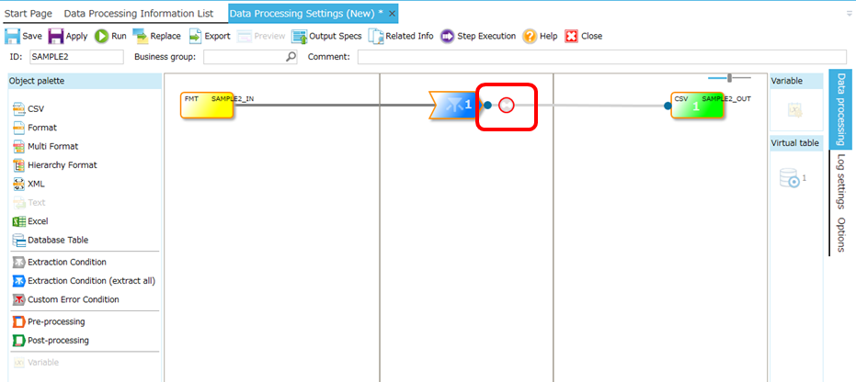Open Related Info
856x382 pixels.
pyautogui.click(x=401, y=36)
